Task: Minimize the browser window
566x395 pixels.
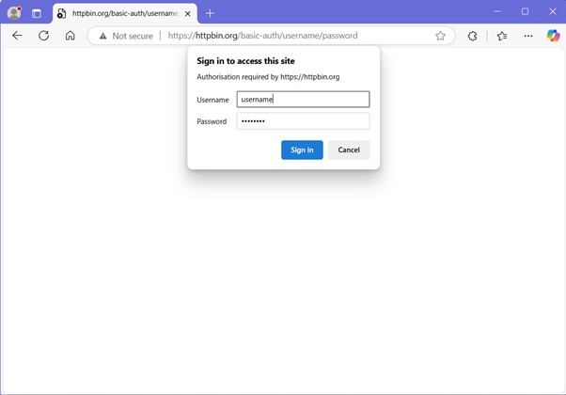Action: (x=497, y=11)
